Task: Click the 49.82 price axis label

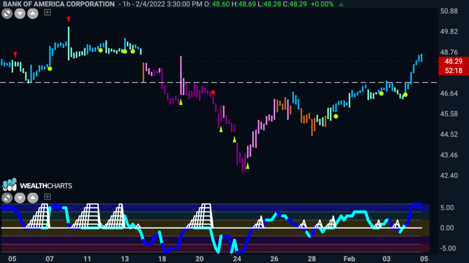Action: pyautogui.click(x=449, y=32)
